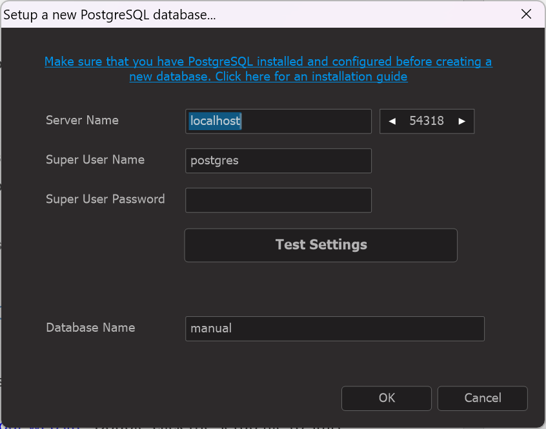Image resolution: width=546 pixels, height=429 pixels.
Task: Click the Server Name label
Action: click(x=82, y=120)
